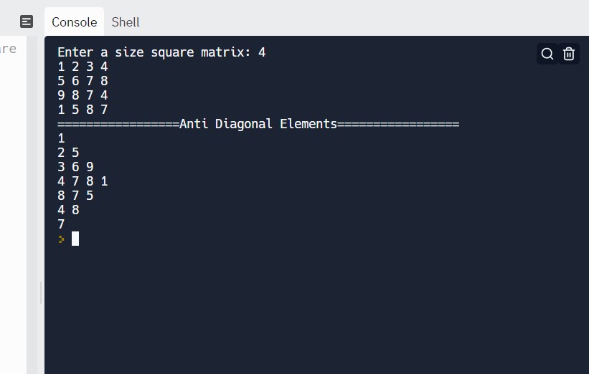Switch to the Shell tab
Viewport: 589px width, 374px height.
(126, 21)
